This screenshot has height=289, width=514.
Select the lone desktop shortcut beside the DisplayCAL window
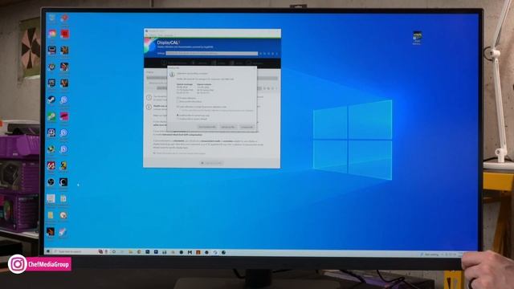click(x=417, y=37)
